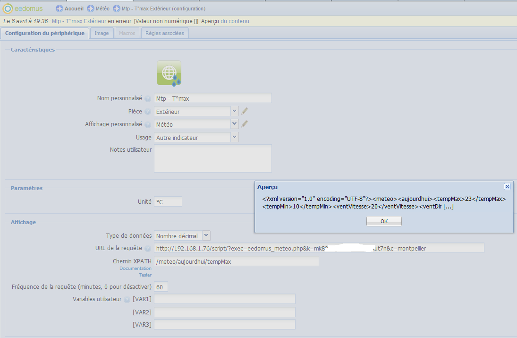Open the Règles associées tab
The image size is (517, 338).
165,33
